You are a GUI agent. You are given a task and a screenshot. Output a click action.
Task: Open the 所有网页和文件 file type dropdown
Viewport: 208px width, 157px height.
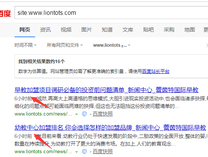click(x=65, y=45)
